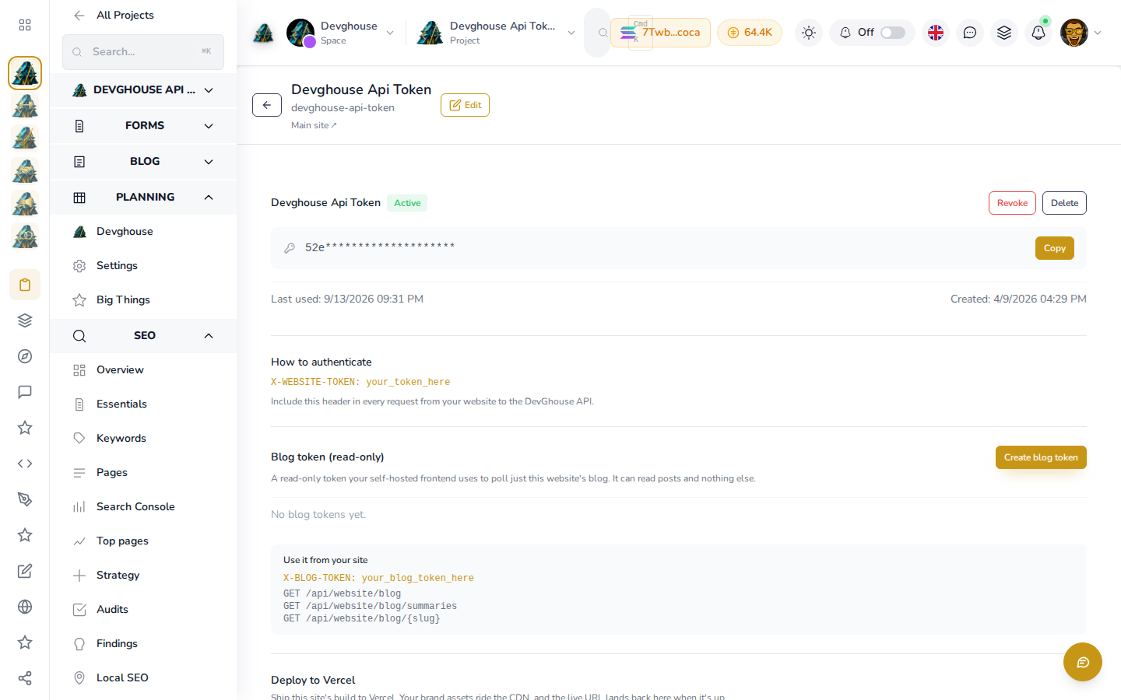Open the Devghouse Api Token project dropdown

pos(497,33)
